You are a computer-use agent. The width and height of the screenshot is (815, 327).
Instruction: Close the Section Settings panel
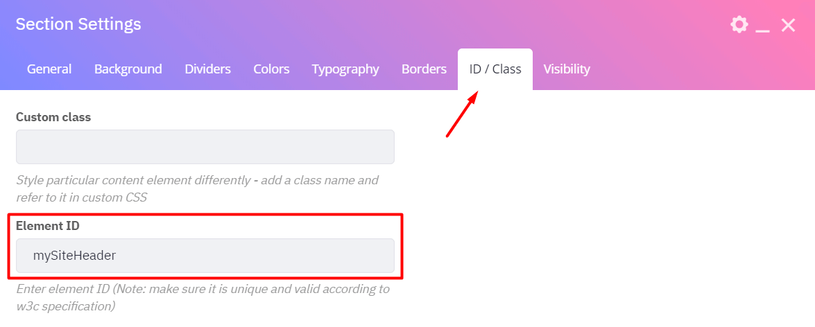(788, 25)
